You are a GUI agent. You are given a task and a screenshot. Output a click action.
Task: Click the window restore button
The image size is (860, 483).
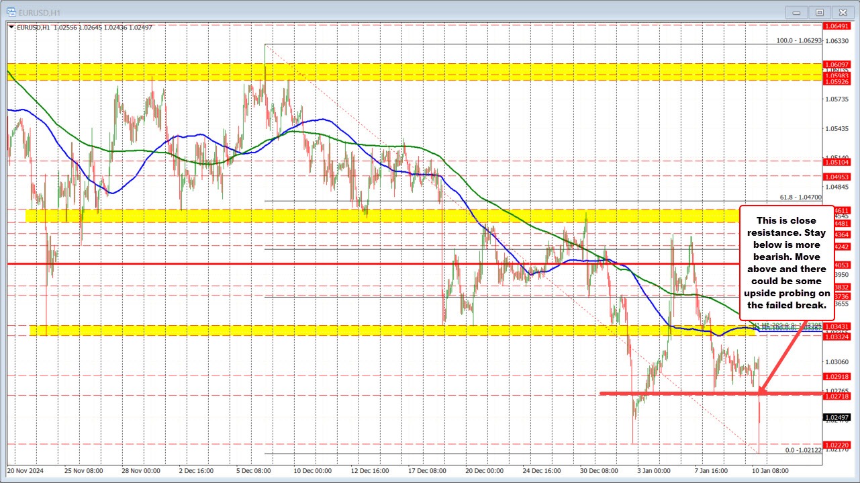(x=820, y=11)
